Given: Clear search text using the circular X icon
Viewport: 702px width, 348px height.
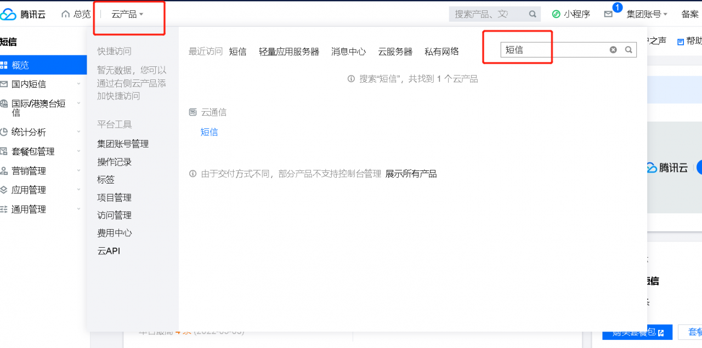Looking at the screenshot, I should 613,49.
